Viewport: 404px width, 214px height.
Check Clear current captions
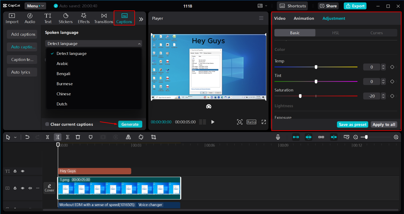[x=47, y=124]
